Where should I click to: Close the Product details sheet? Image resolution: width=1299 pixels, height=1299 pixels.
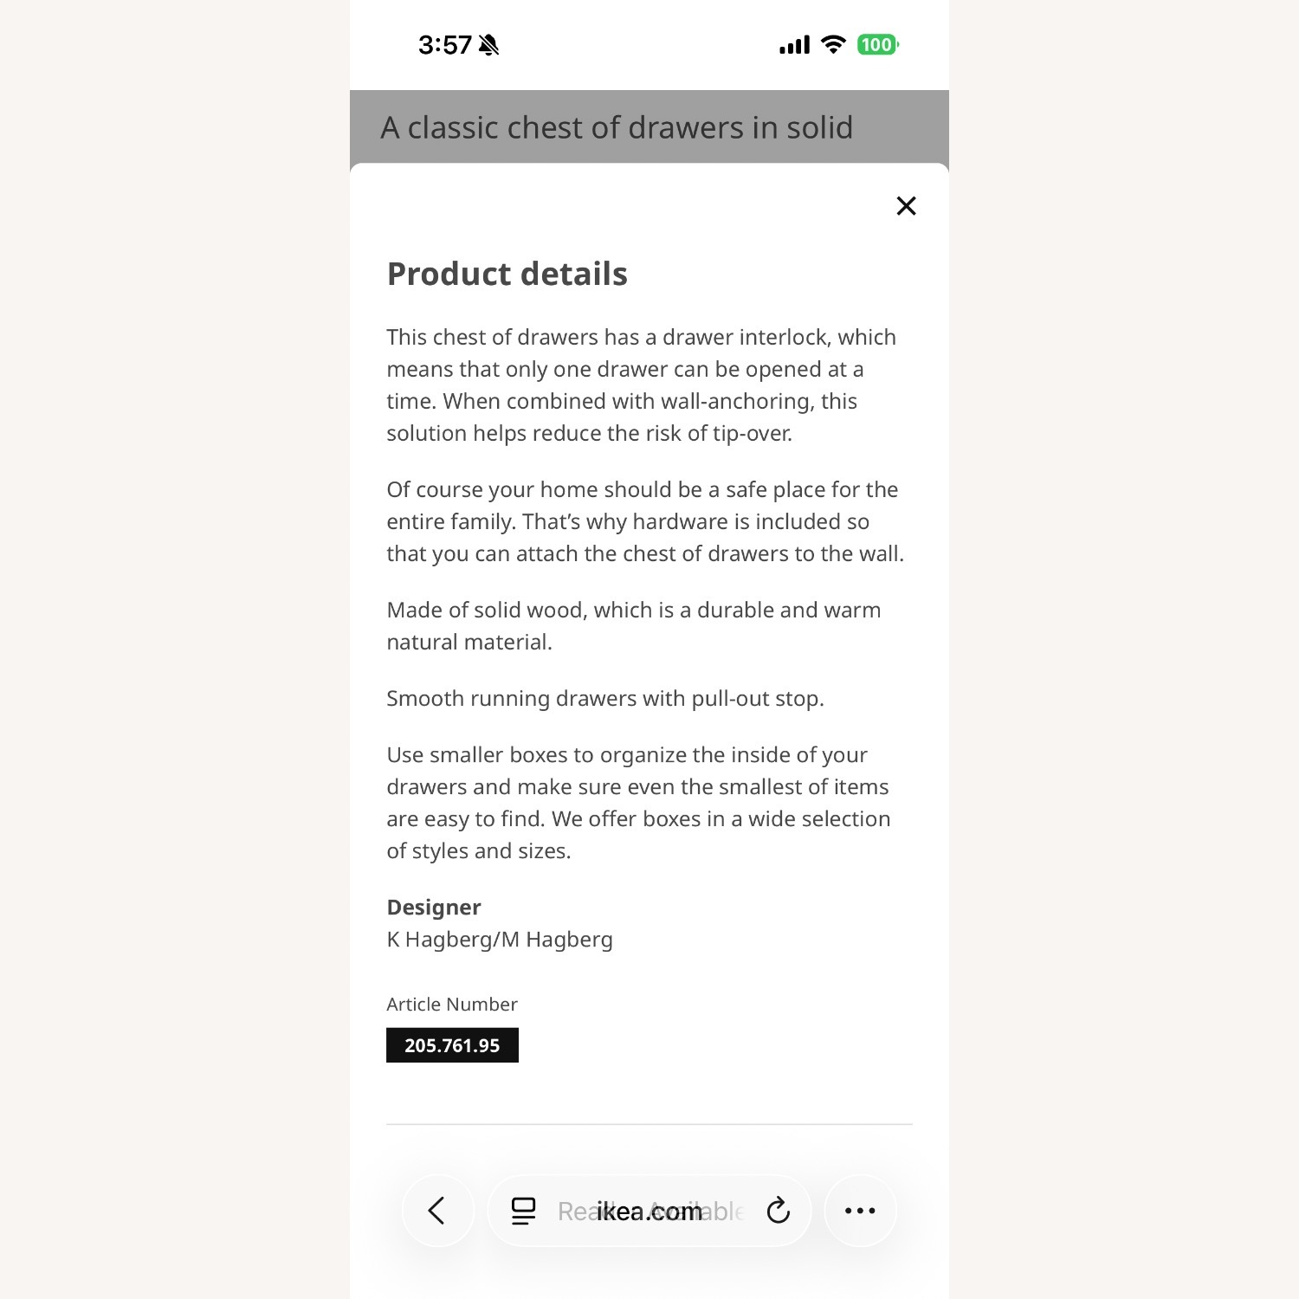(906, 206)
